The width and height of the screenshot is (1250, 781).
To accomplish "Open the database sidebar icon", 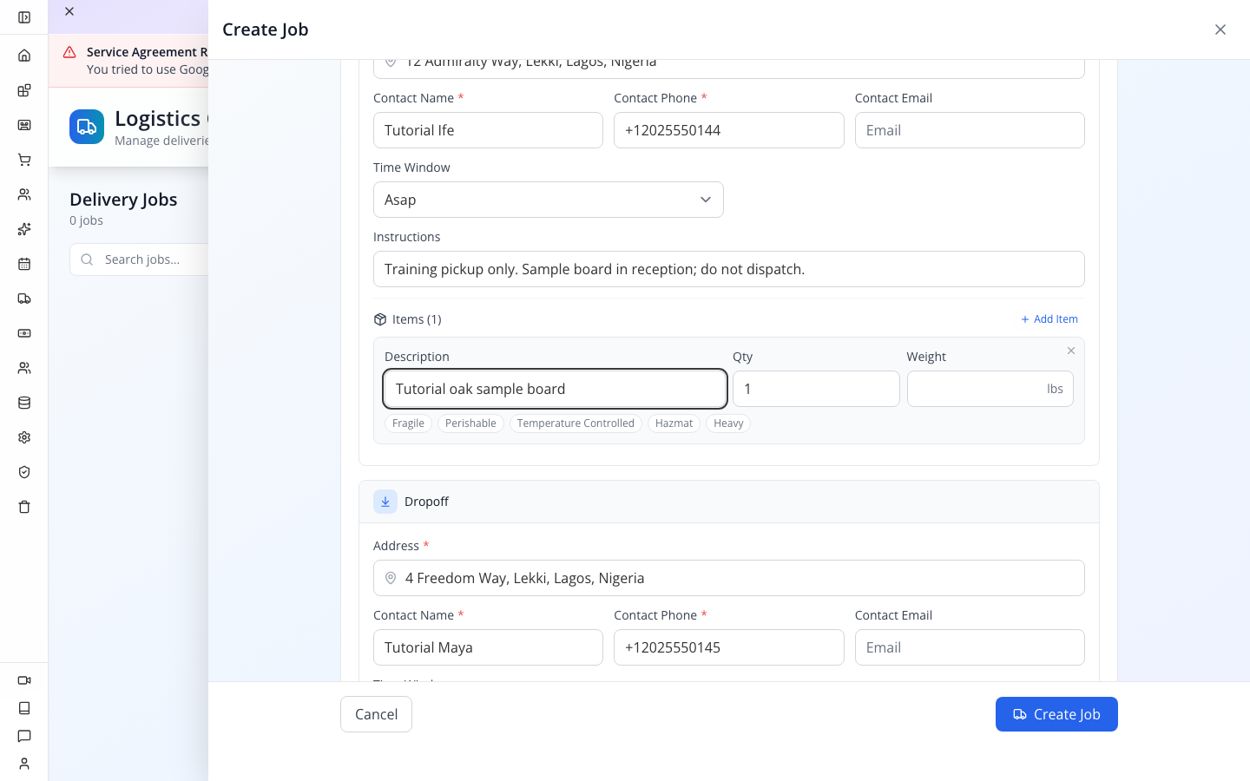I will click(24, 403).
